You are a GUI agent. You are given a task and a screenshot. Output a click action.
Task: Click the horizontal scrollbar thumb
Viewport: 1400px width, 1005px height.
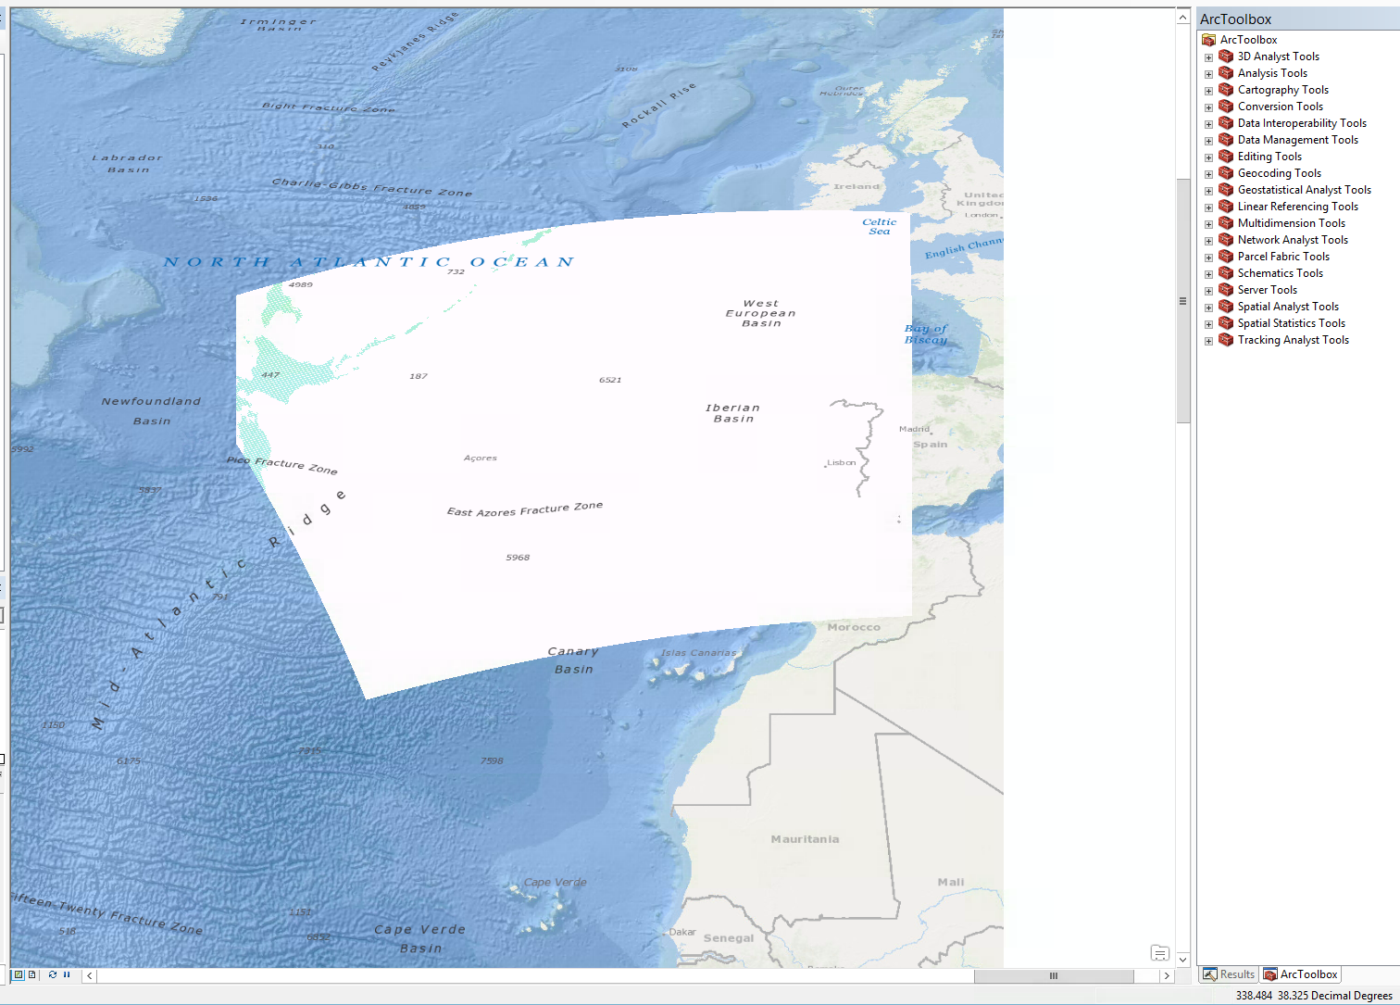tap(1053, 976)
